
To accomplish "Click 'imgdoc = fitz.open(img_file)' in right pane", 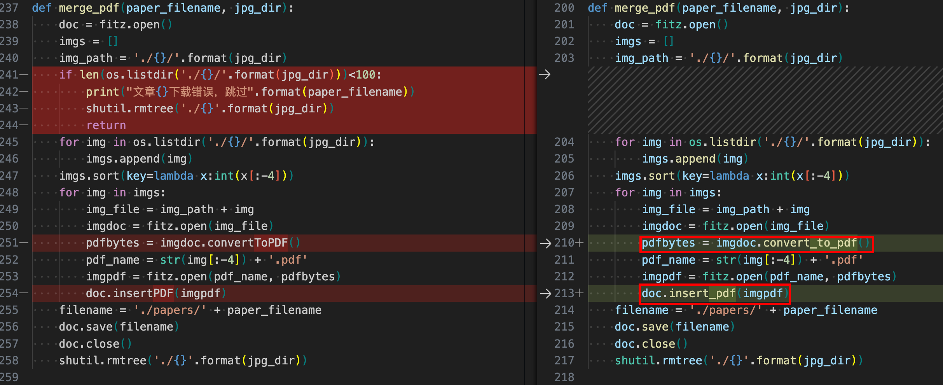I will 735,226.
